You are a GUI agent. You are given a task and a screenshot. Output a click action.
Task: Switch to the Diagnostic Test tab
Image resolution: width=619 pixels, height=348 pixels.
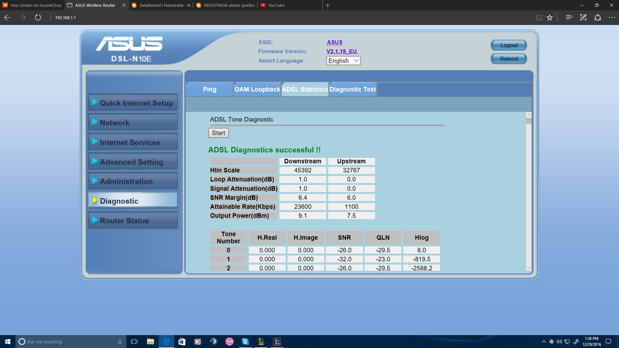tap(353, 89)
